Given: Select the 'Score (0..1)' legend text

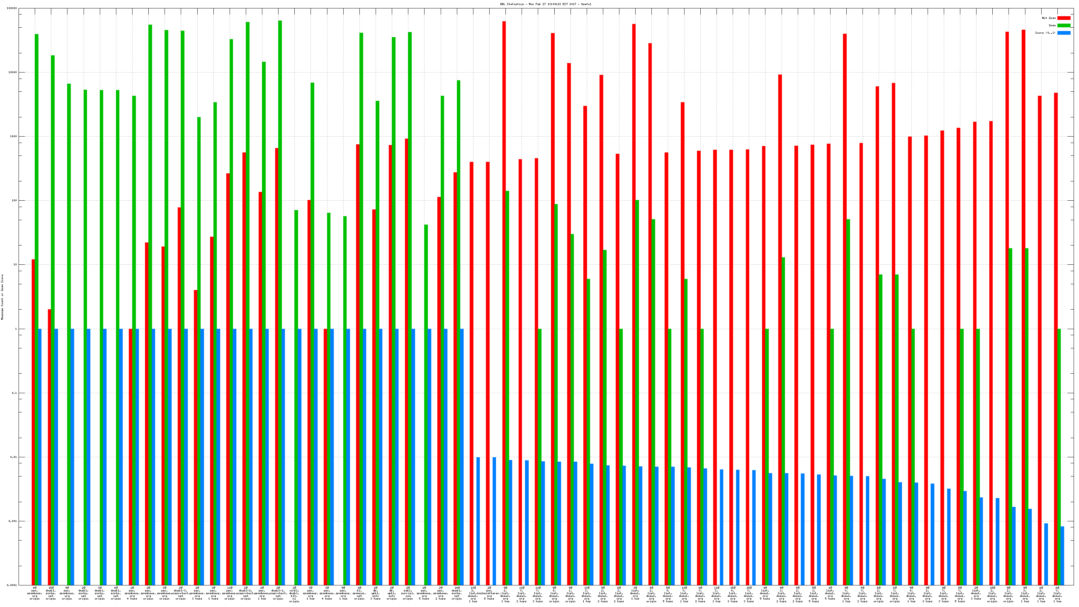Looking at the screenshot, I should pos(1045,33).
